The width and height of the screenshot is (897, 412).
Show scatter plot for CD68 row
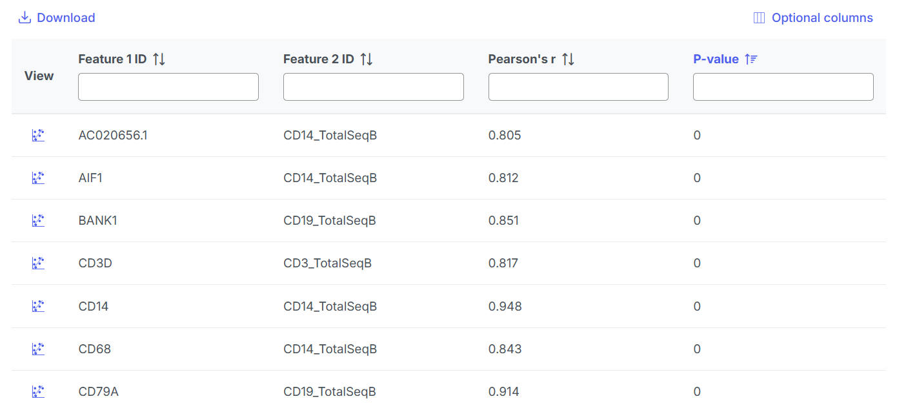(38, 349)
